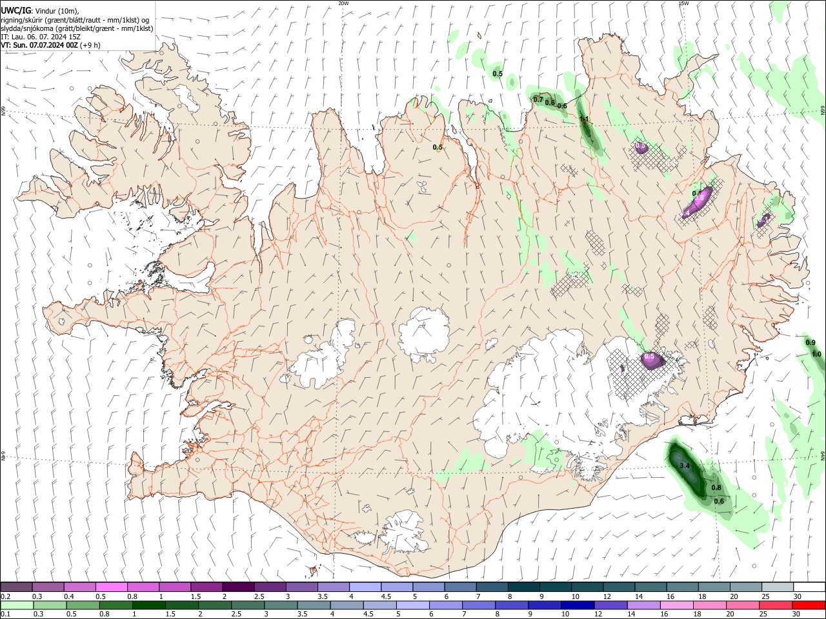Viewport: 826px width, 619px height.
Task: Click the elongated purple snow streak in east Iceland
Action: tap(697, 202)
